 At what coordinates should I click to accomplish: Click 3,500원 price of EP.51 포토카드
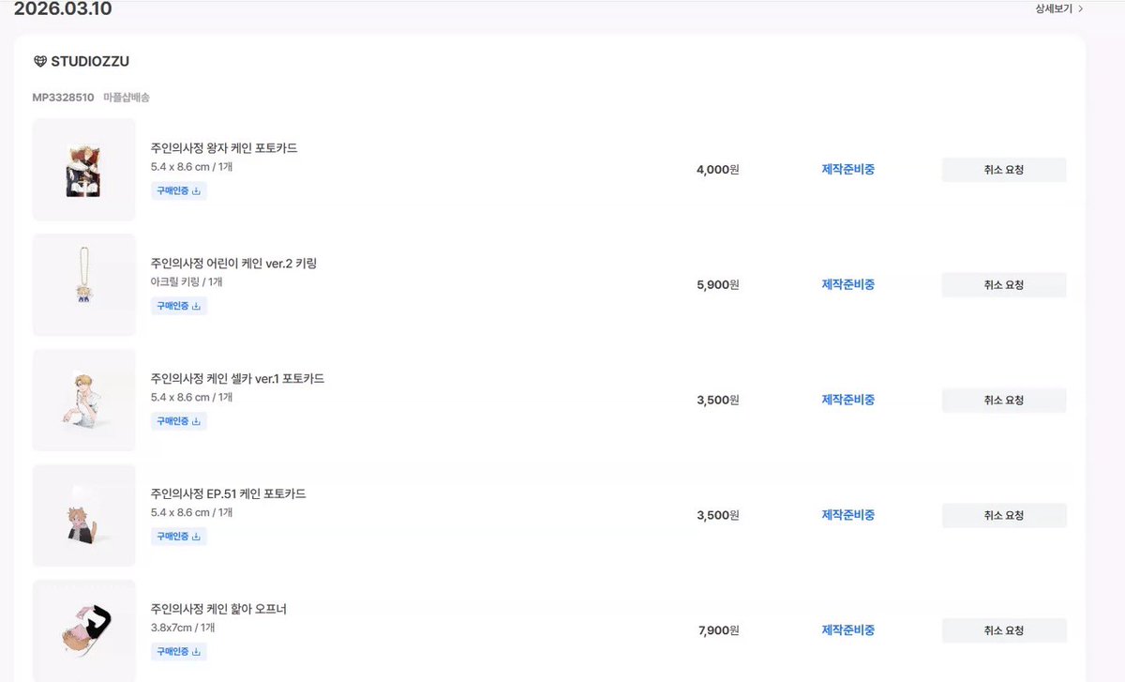pos(718,515)
